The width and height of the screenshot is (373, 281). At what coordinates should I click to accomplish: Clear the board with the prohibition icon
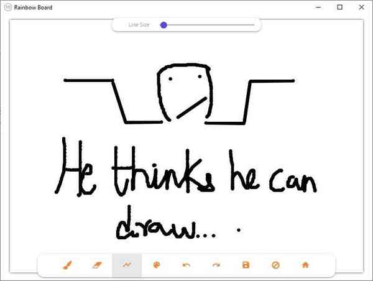(x=275, y=265)
